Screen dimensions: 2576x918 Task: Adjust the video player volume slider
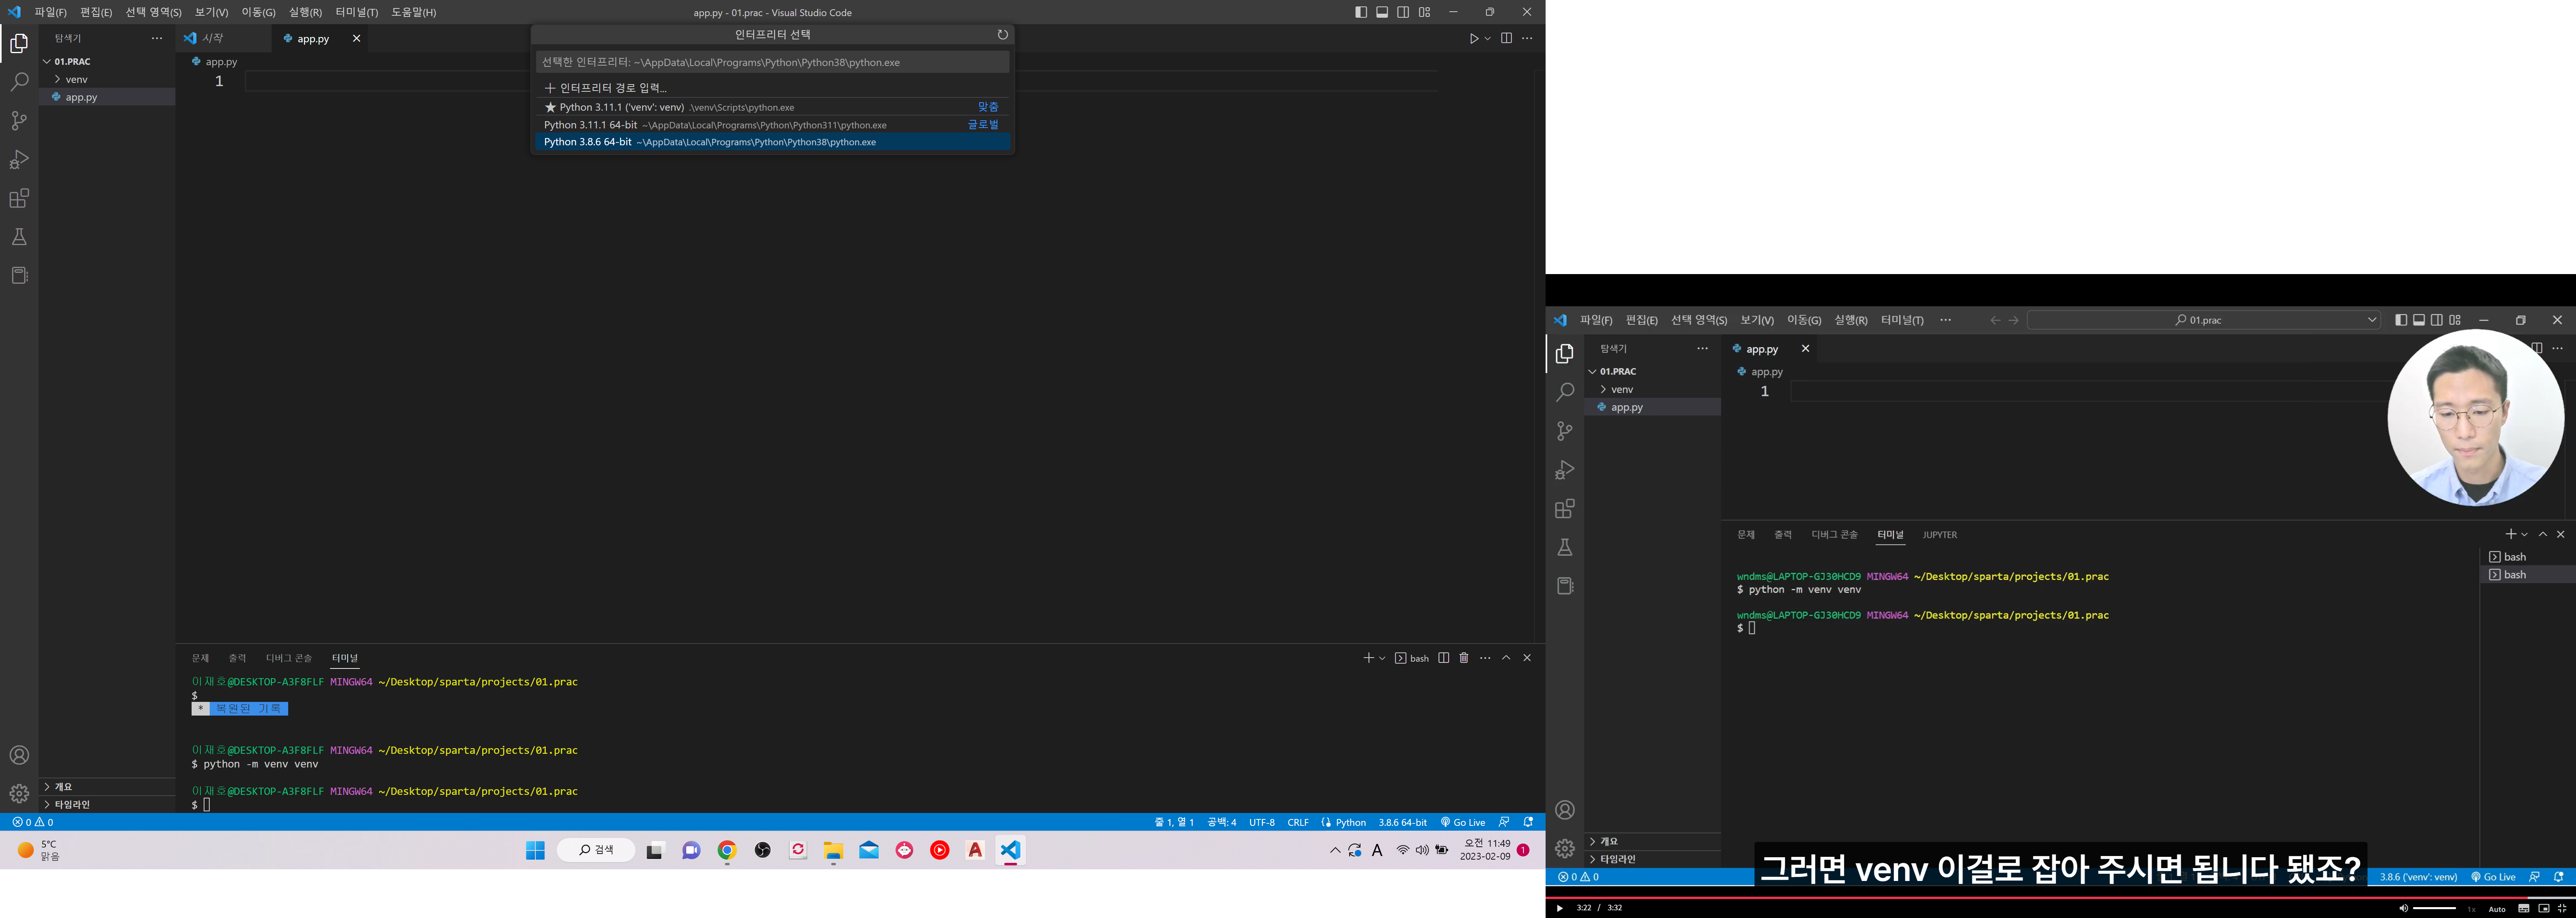pyautogui.click(x=2434, y=908)
